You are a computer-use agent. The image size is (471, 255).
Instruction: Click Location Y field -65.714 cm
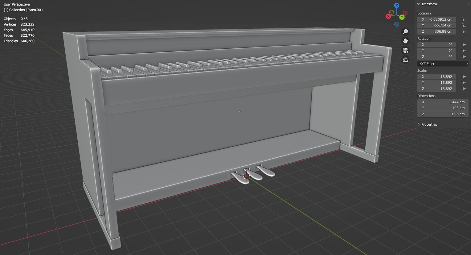(x=437, y=25)
